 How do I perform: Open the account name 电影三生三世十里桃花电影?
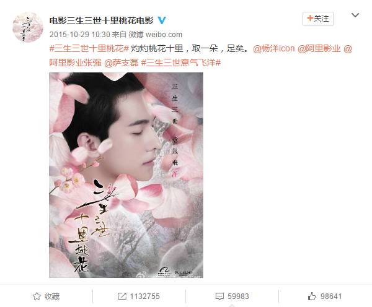(x=101, y=20)
